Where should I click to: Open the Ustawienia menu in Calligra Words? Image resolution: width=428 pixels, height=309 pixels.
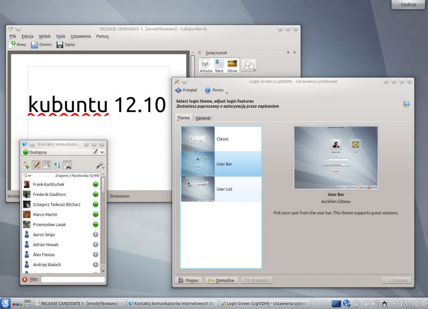click(x=81, y=36)
